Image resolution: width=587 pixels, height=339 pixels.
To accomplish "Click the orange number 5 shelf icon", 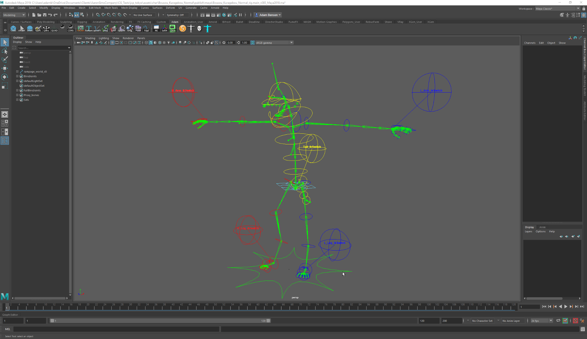I will point(182,29).
